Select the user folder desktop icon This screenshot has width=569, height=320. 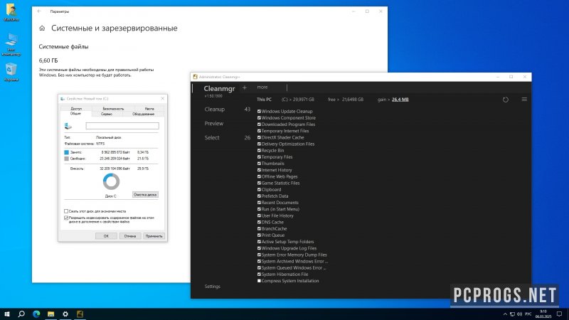click(x=11, y=12)
